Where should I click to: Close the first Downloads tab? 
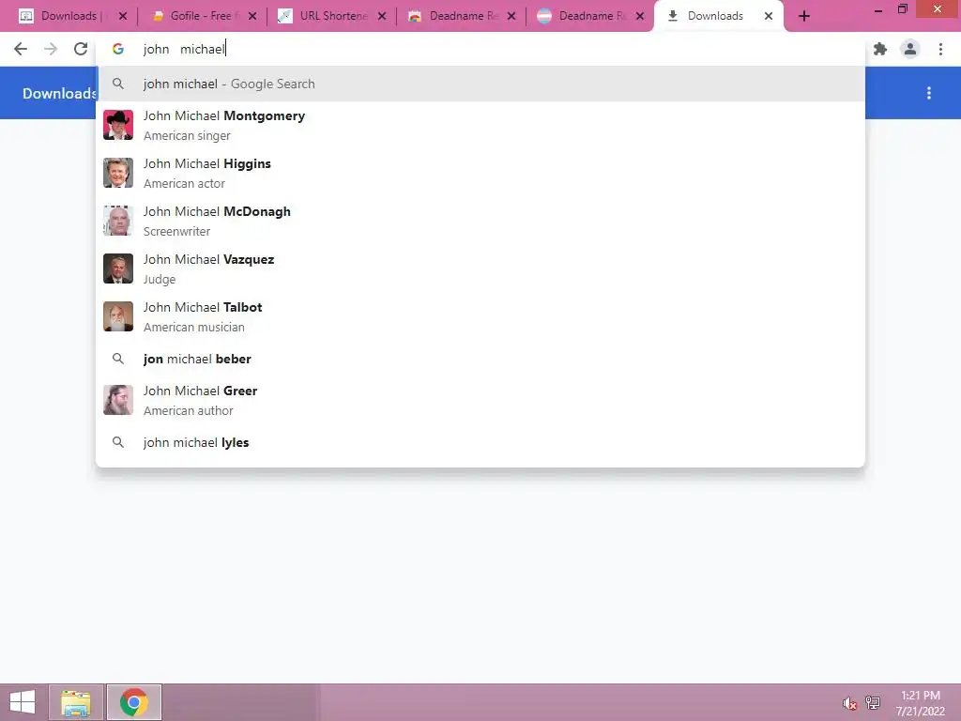(x=123, y=17)
